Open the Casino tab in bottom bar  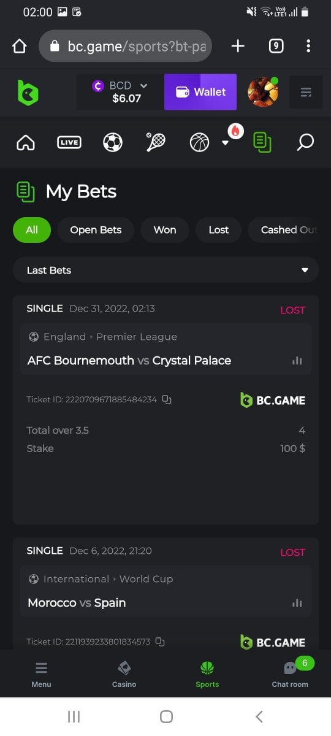(124, 674)
